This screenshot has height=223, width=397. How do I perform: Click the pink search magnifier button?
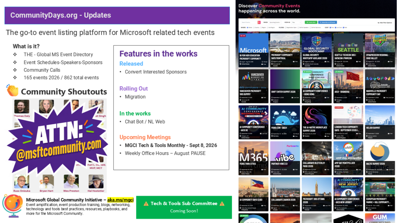259,22
